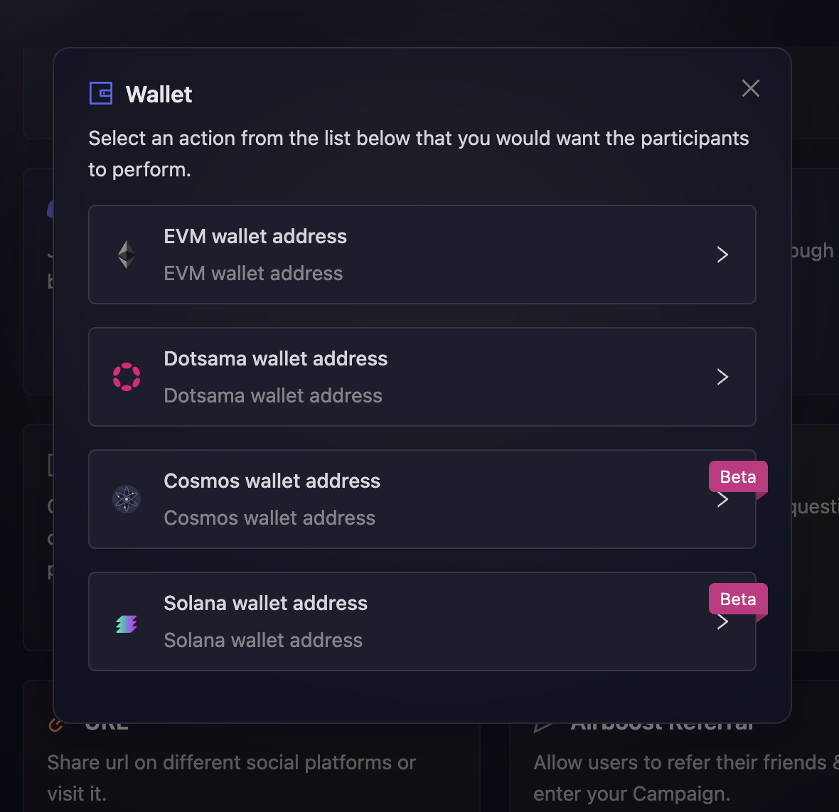
Task: Click the close X icon of the Wallet dialog
Action: pyautogui.click(x=751, y=88)
